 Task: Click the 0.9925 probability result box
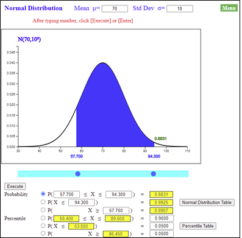tap(162, 203)
